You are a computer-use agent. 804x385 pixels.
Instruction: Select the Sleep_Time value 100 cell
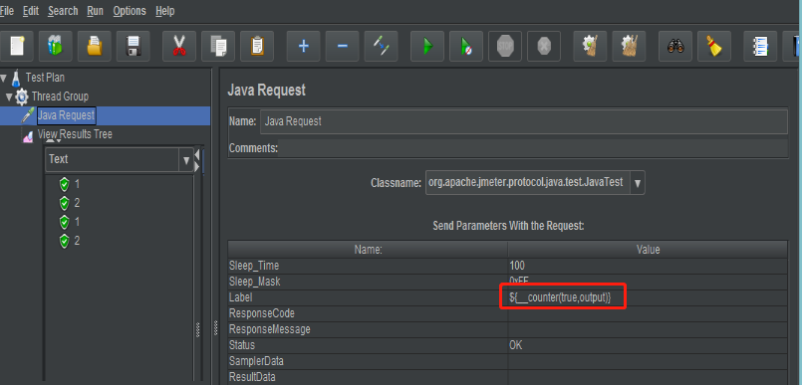pos(648,266)
